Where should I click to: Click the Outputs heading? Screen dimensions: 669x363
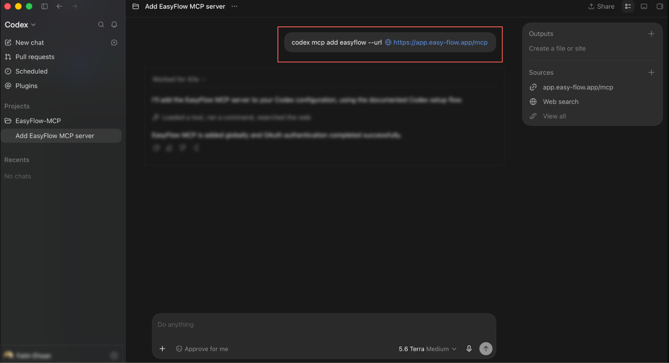point(541,34)
